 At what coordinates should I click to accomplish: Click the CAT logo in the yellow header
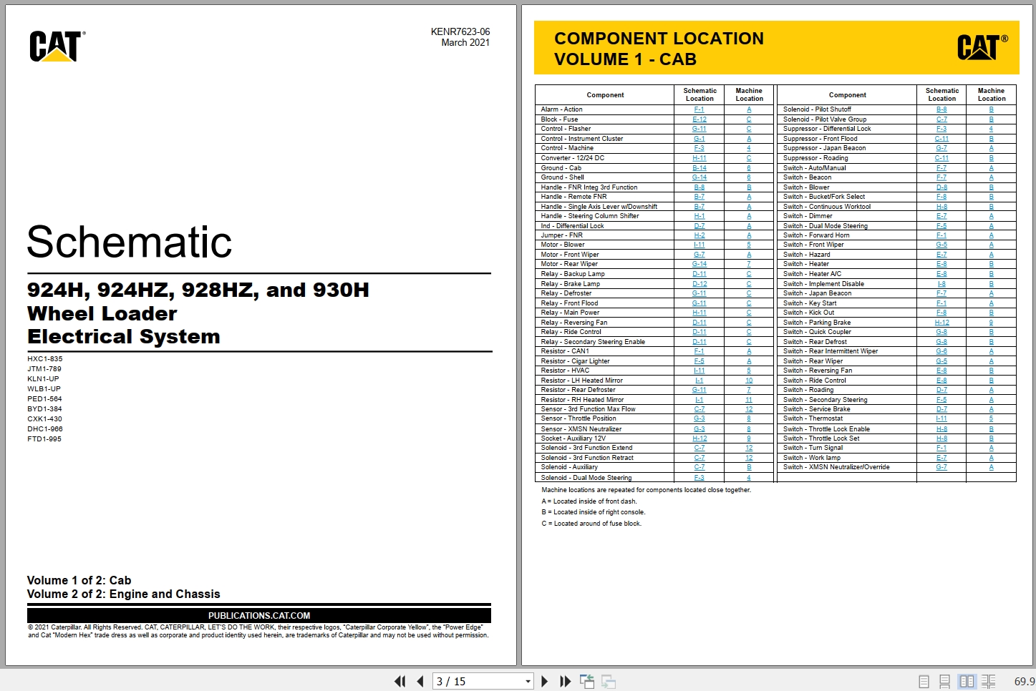(x=982, y=47)
